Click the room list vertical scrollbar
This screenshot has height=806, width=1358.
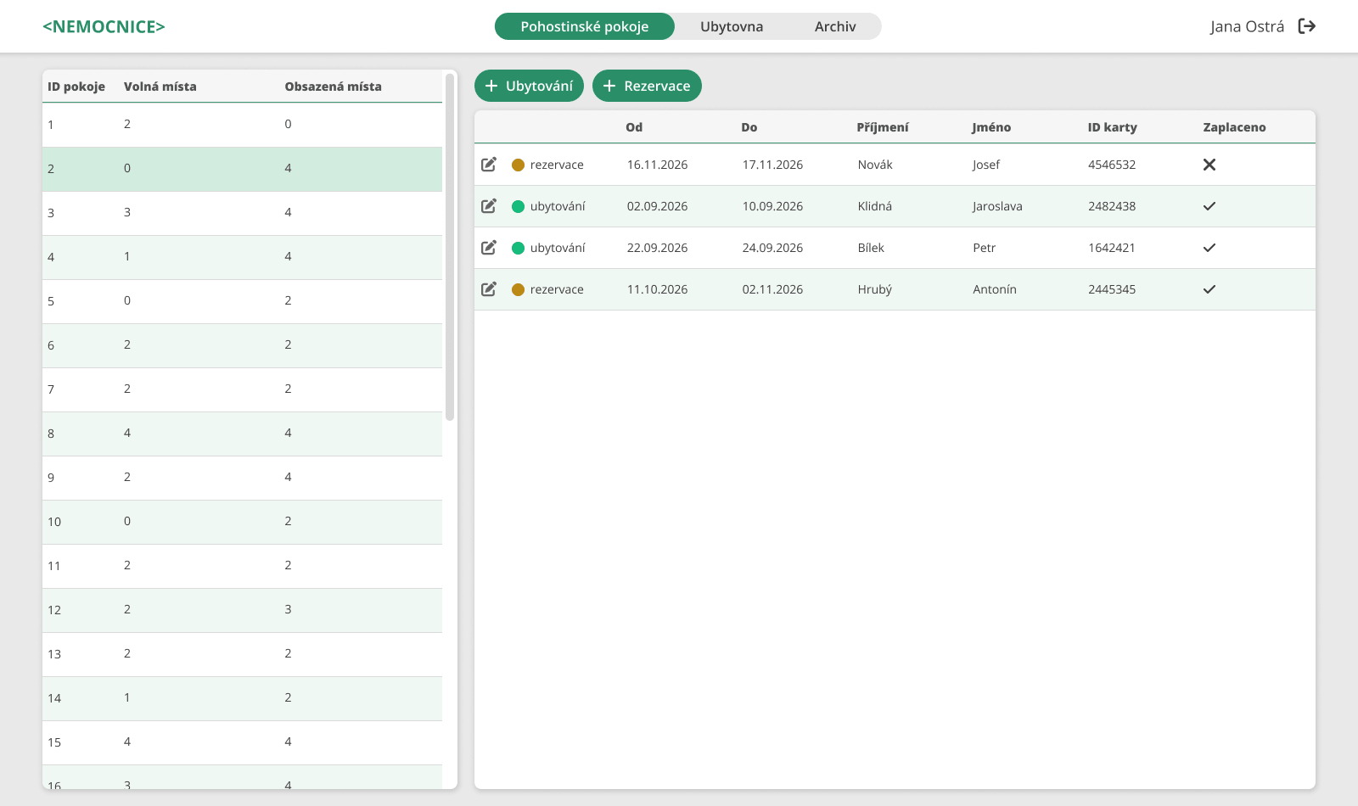pyautogui.click(x=450, y=247)
